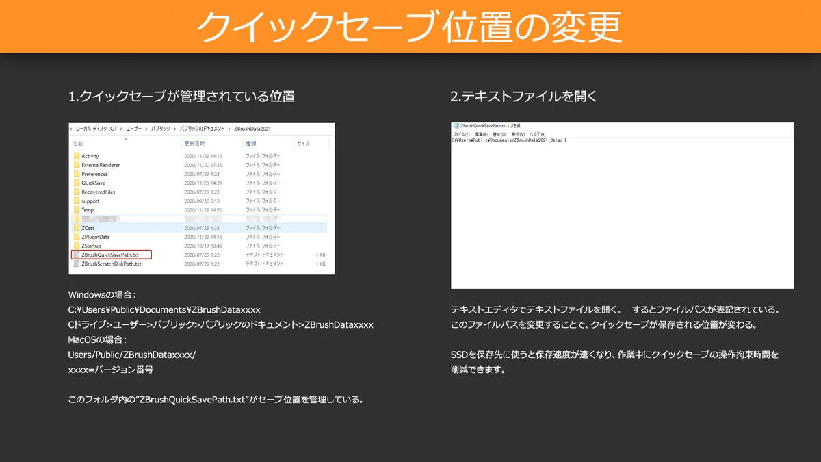Select the QuickSave folder icon
This screenshot has width=821, height=462.
pos(76,183)
